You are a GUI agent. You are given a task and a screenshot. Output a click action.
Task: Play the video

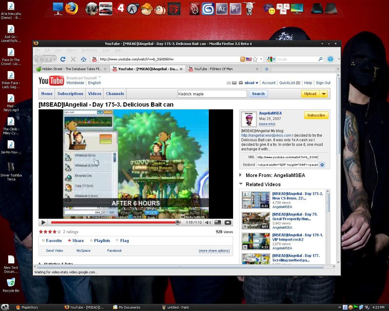pyautogui.click(x=43, y=223)
